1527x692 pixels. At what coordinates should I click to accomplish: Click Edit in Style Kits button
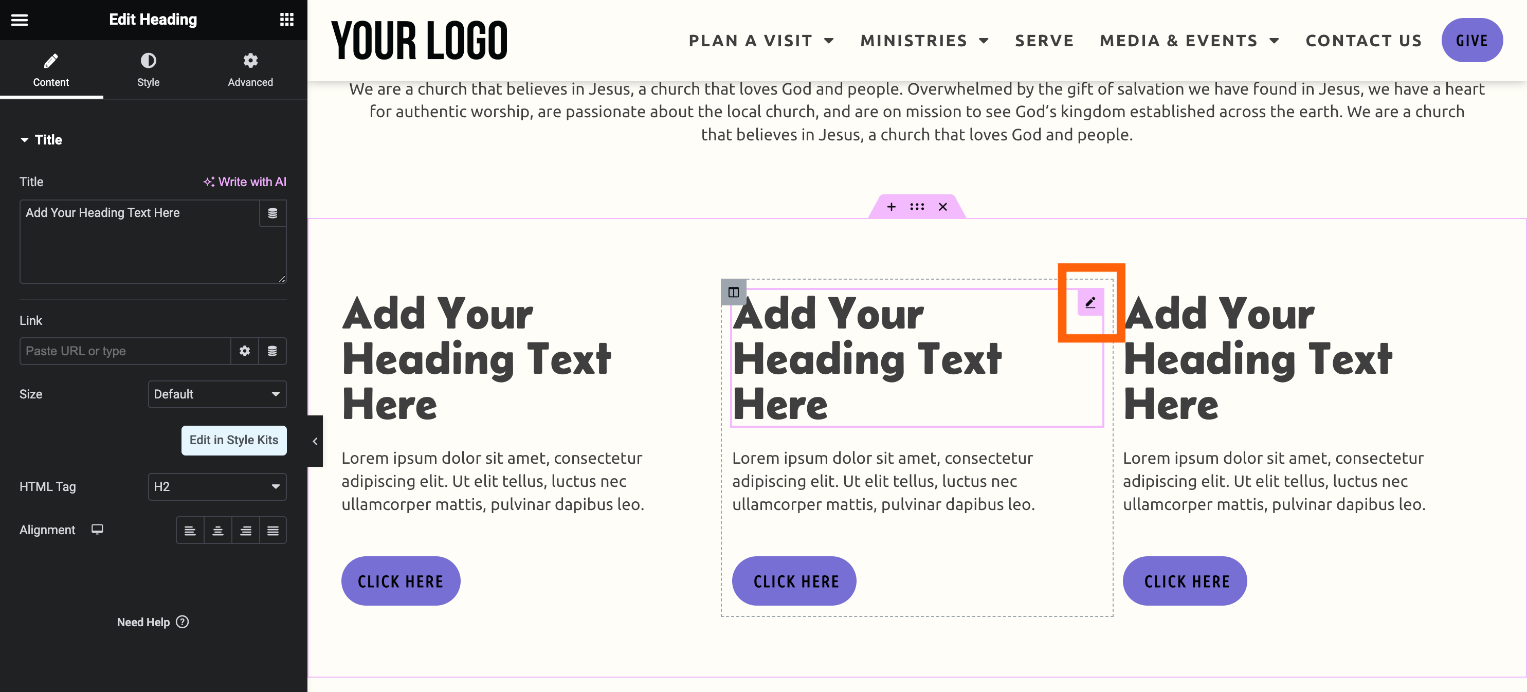(x=233, y=440)
